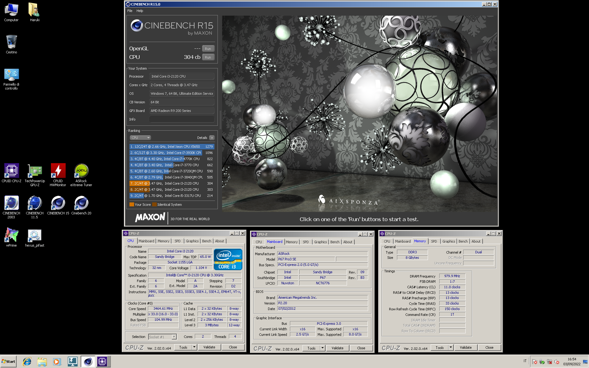Image resolution: width=589 pixels, height=368 pixels.
Task: Launch wPrime desktop shortcut
Action: 11,237
